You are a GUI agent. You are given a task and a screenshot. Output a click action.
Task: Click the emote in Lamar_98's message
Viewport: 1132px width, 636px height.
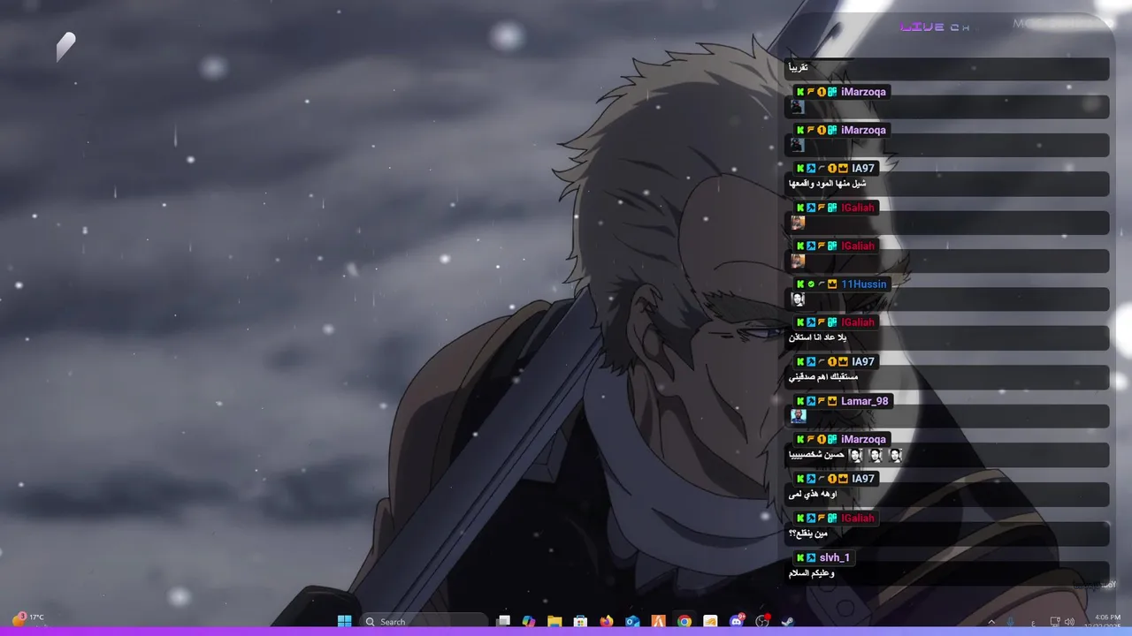pyautogui.click(x=799, y=416)
